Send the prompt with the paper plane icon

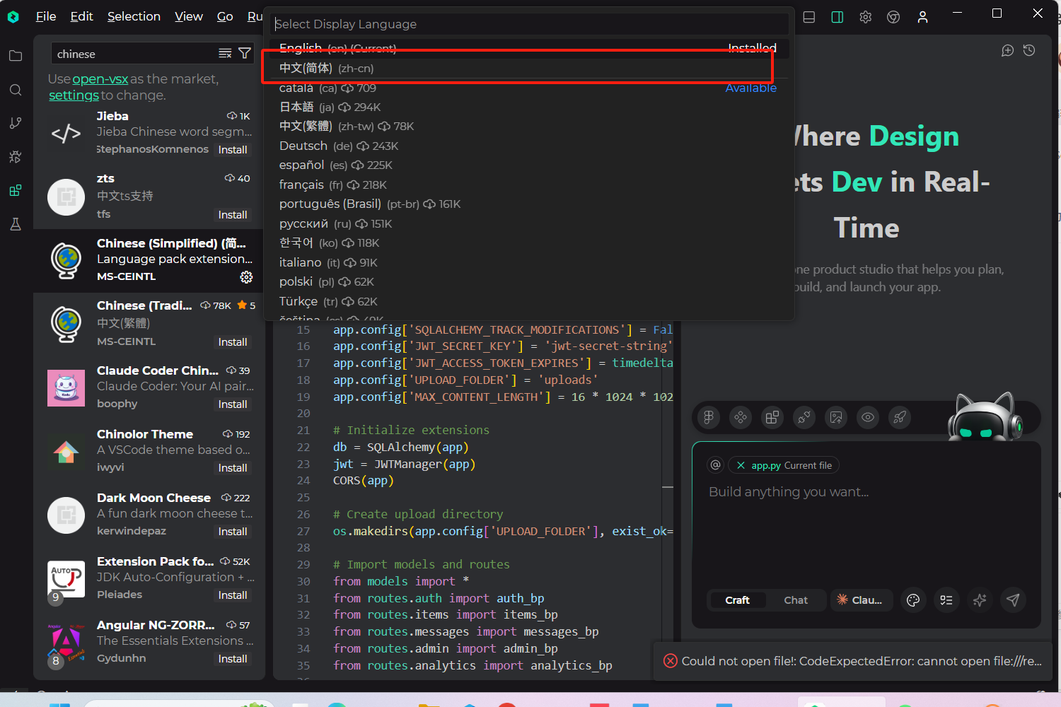(1013, 600)
